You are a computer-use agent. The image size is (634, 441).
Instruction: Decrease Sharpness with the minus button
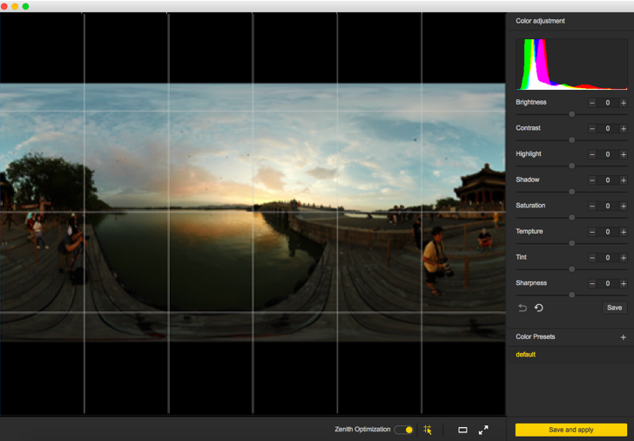tap(592, 283)
